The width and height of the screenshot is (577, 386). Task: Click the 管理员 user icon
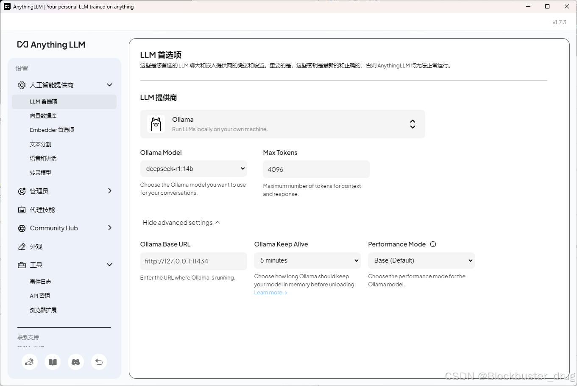click(22, 191)
